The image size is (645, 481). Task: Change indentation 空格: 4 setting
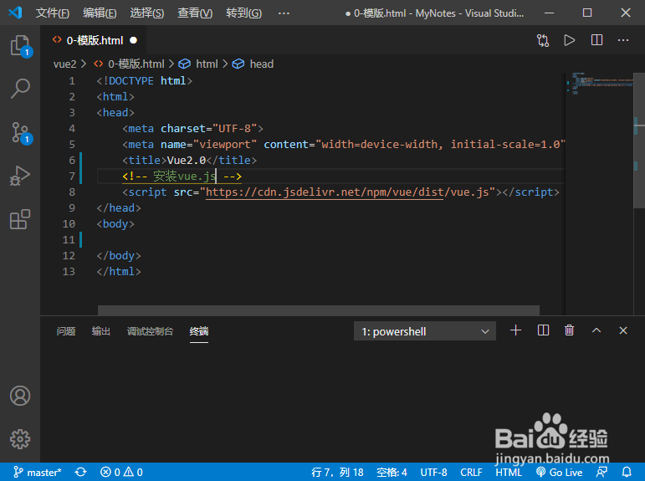pyautogui.click(x=392, y=472)
